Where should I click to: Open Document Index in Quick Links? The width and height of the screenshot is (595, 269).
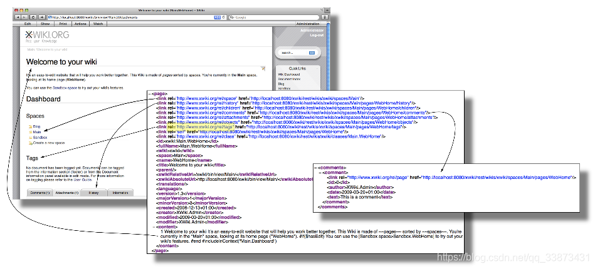pyautogui.click(x=289, y=79)
